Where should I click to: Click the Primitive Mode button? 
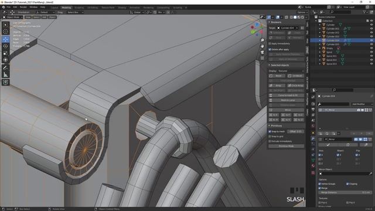click(287, 146)
